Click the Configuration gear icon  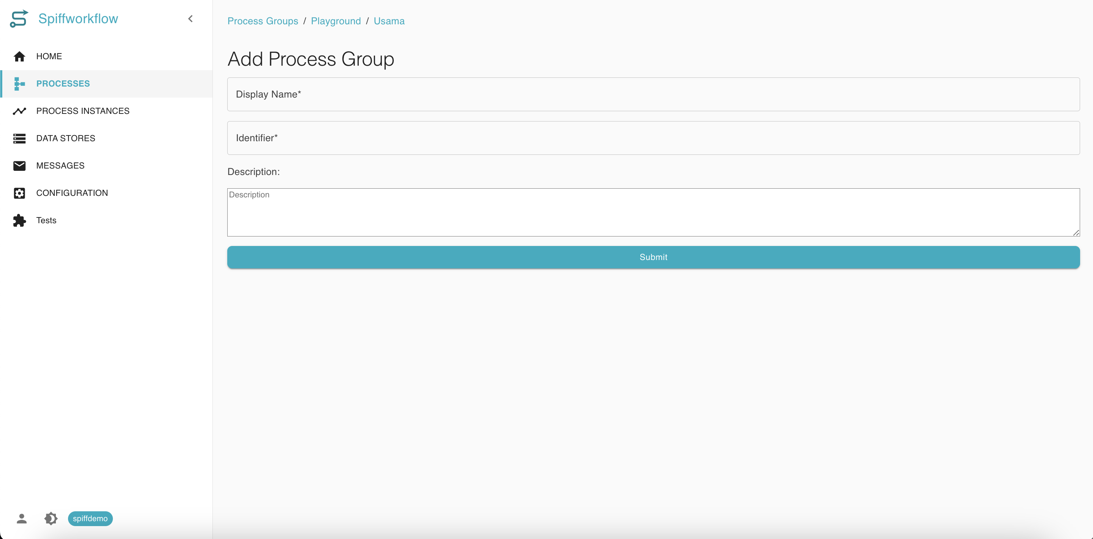(x=19, y=193)
